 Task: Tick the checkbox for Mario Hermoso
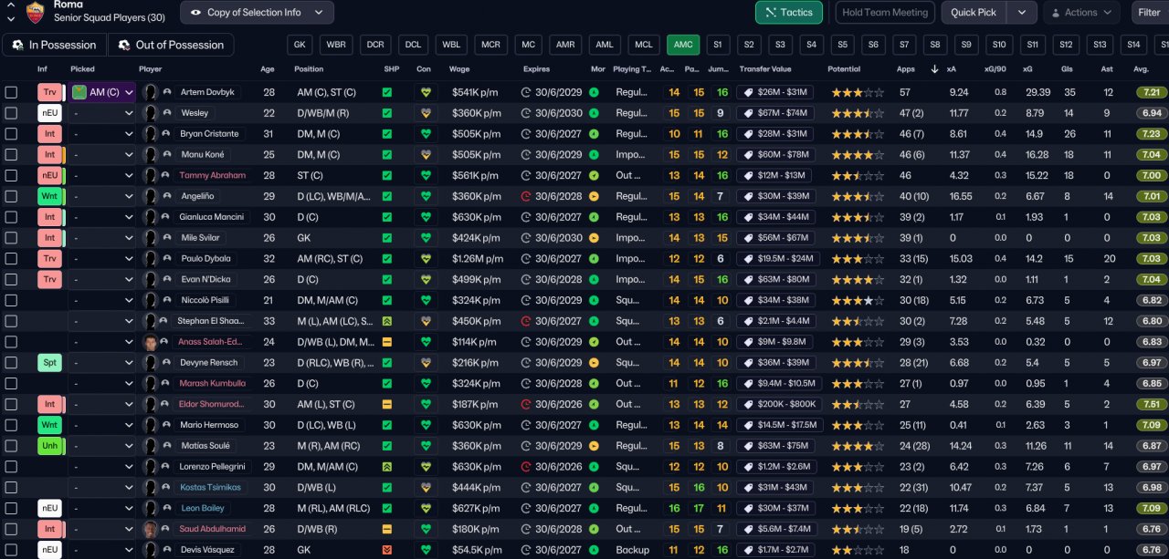[x=11, y=425]
